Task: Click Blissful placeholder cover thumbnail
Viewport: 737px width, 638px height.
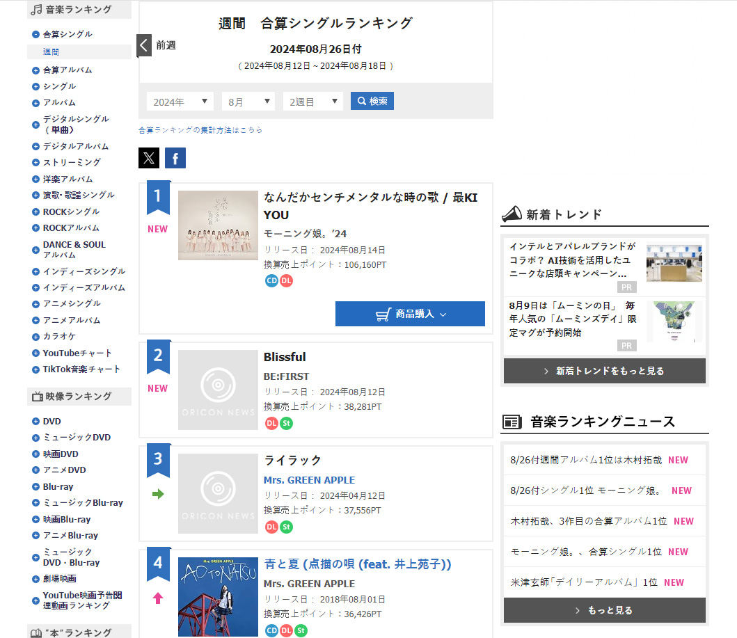Action: pos(218,390)
